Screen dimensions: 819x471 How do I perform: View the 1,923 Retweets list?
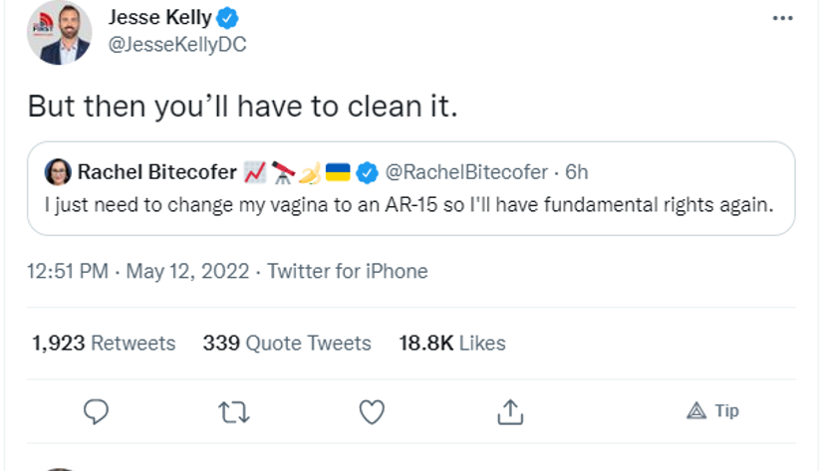click(x=104, y=344)
